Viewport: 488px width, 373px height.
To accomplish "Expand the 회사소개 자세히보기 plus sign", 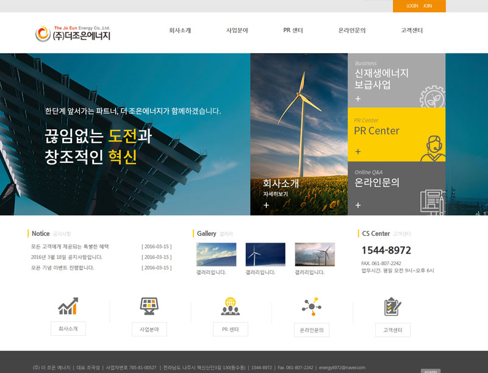I will coord(266,205).
